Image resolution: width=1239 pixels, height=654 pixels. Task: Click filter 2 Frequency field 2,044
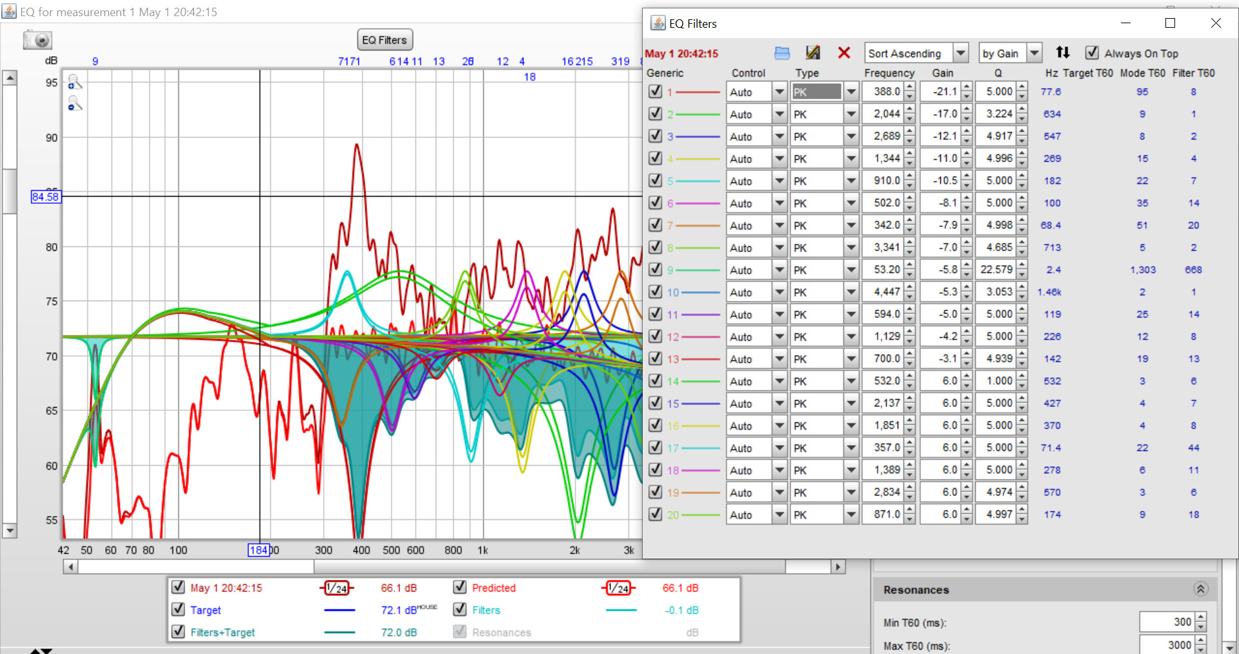[x=882, y=114]
